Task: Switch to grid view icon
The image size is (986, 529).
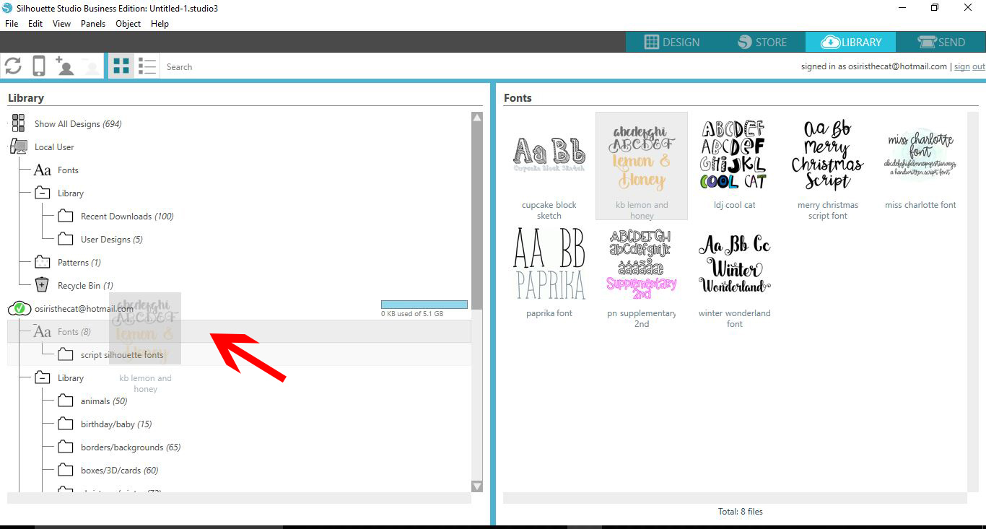Action: coord(121,66)
